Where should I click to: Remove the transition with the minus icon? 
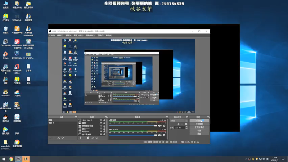coord(182,124)
